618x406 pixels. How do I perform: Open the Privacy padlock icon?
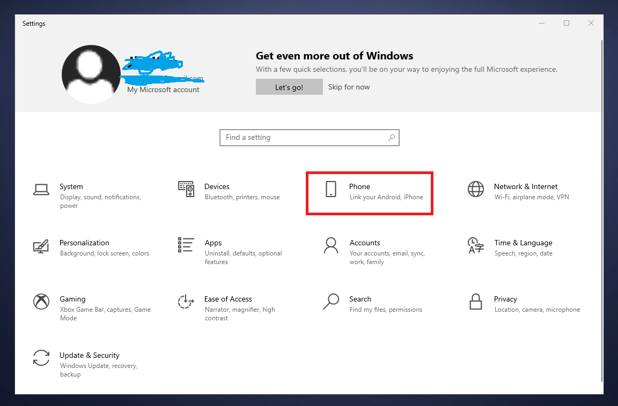(x=476, y=302)
